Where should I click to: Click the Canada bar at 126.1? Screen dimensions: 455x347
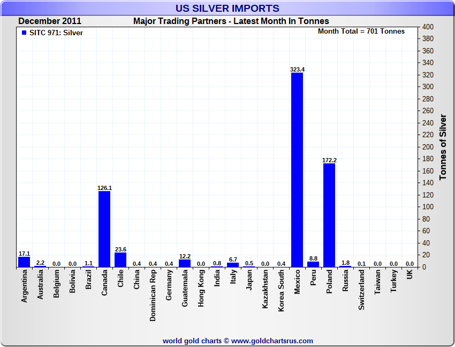(104, 229)
